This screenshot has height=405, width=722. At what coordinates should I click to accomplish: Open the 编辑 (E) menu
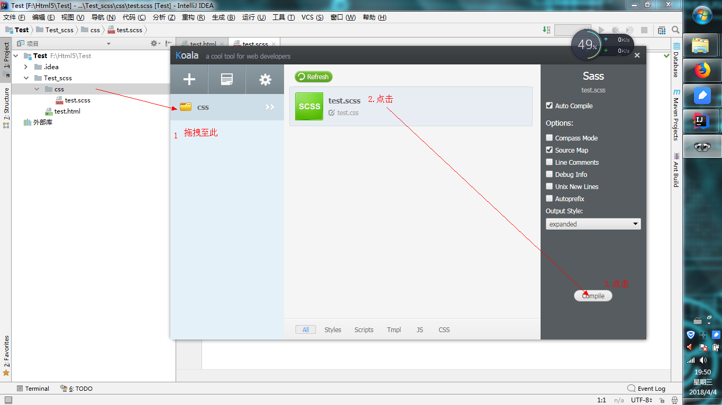[x=43, y=17]
